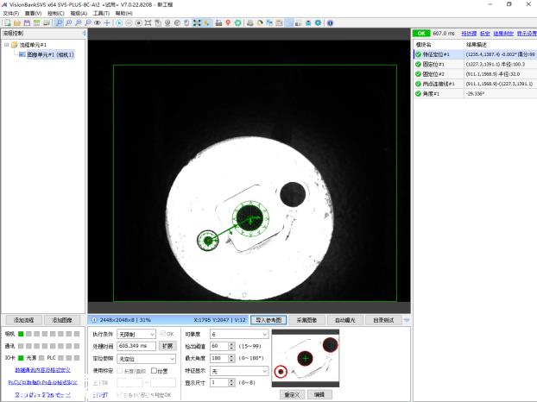Click the green check beside 角度#1

418,93
